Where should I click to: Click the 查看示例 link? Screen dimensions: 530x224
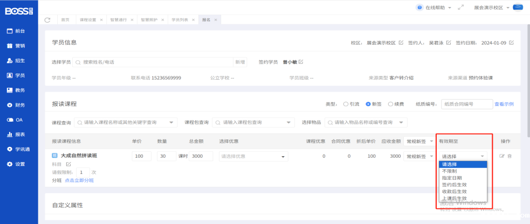504,104
